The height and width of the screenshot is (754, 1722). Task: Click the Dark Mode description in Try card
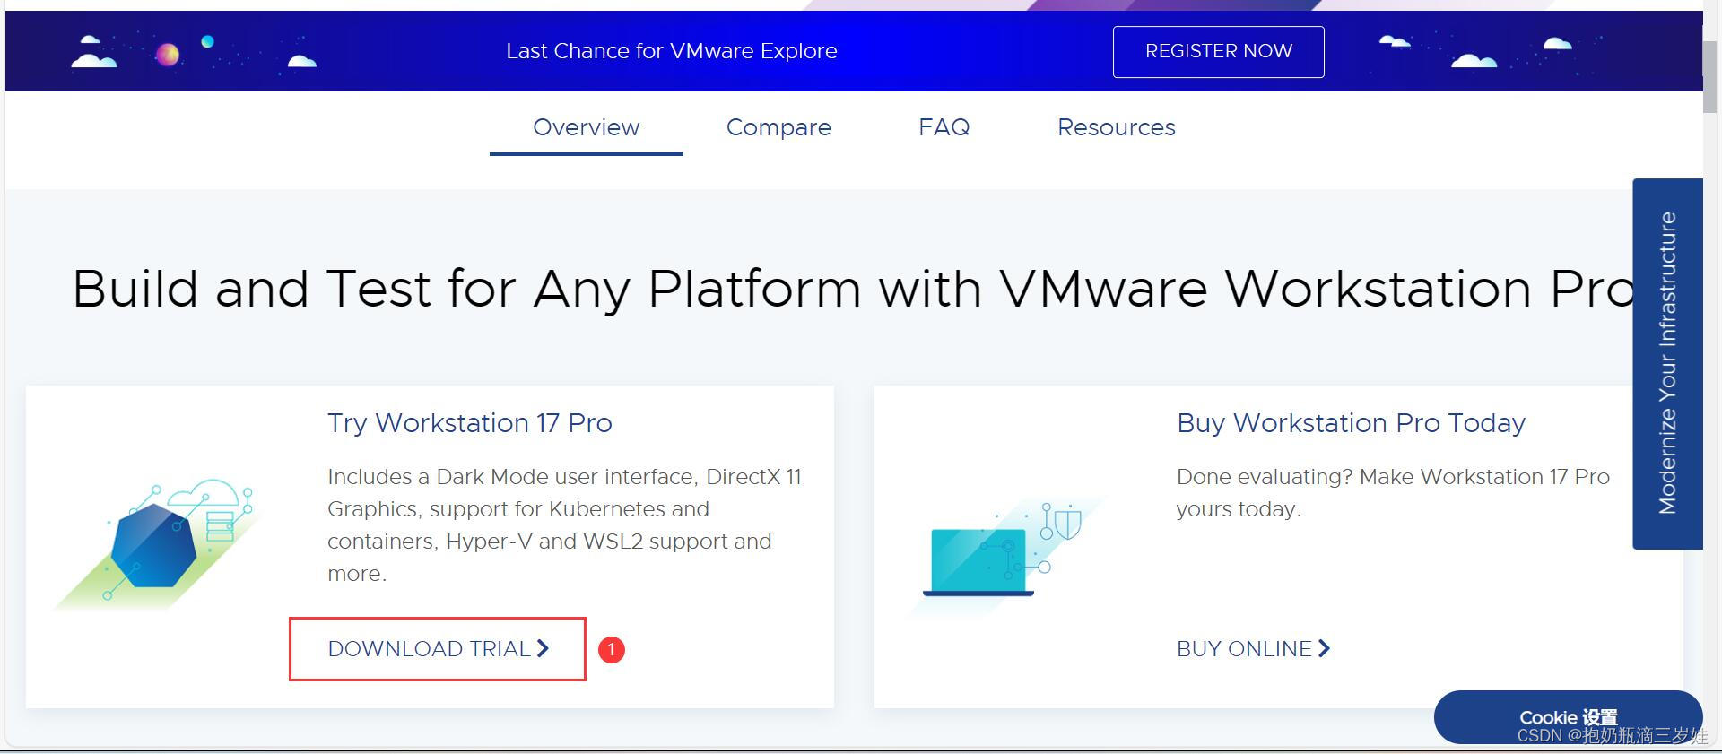pos(565,524)
